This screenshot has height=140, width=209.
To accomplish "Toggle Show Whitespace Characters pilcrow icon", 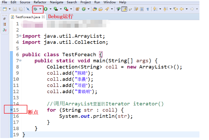I will tap(148, 9).
